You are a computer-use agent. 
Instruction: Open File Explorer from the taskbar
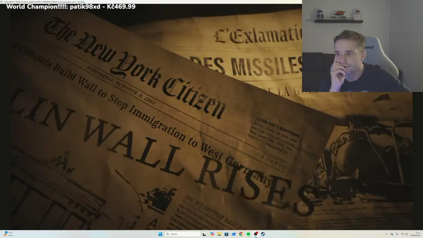click(219, 234)
